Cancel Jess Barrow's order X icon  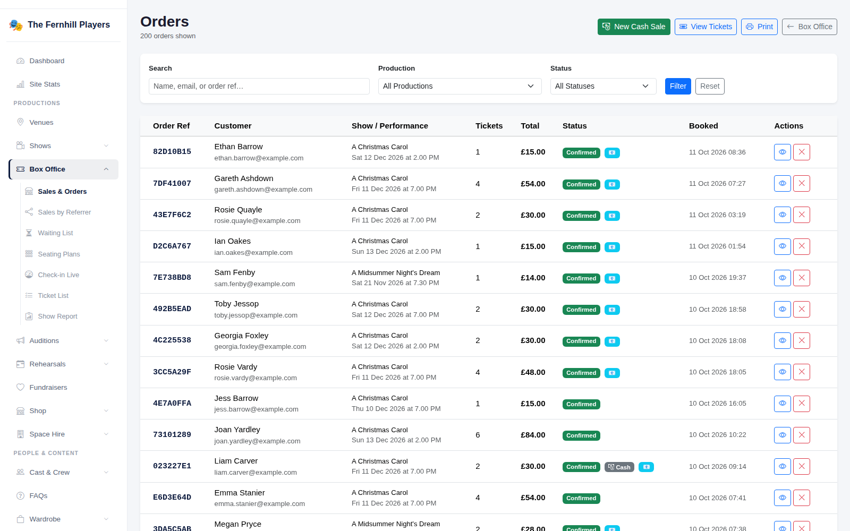[x=802, y=404]
